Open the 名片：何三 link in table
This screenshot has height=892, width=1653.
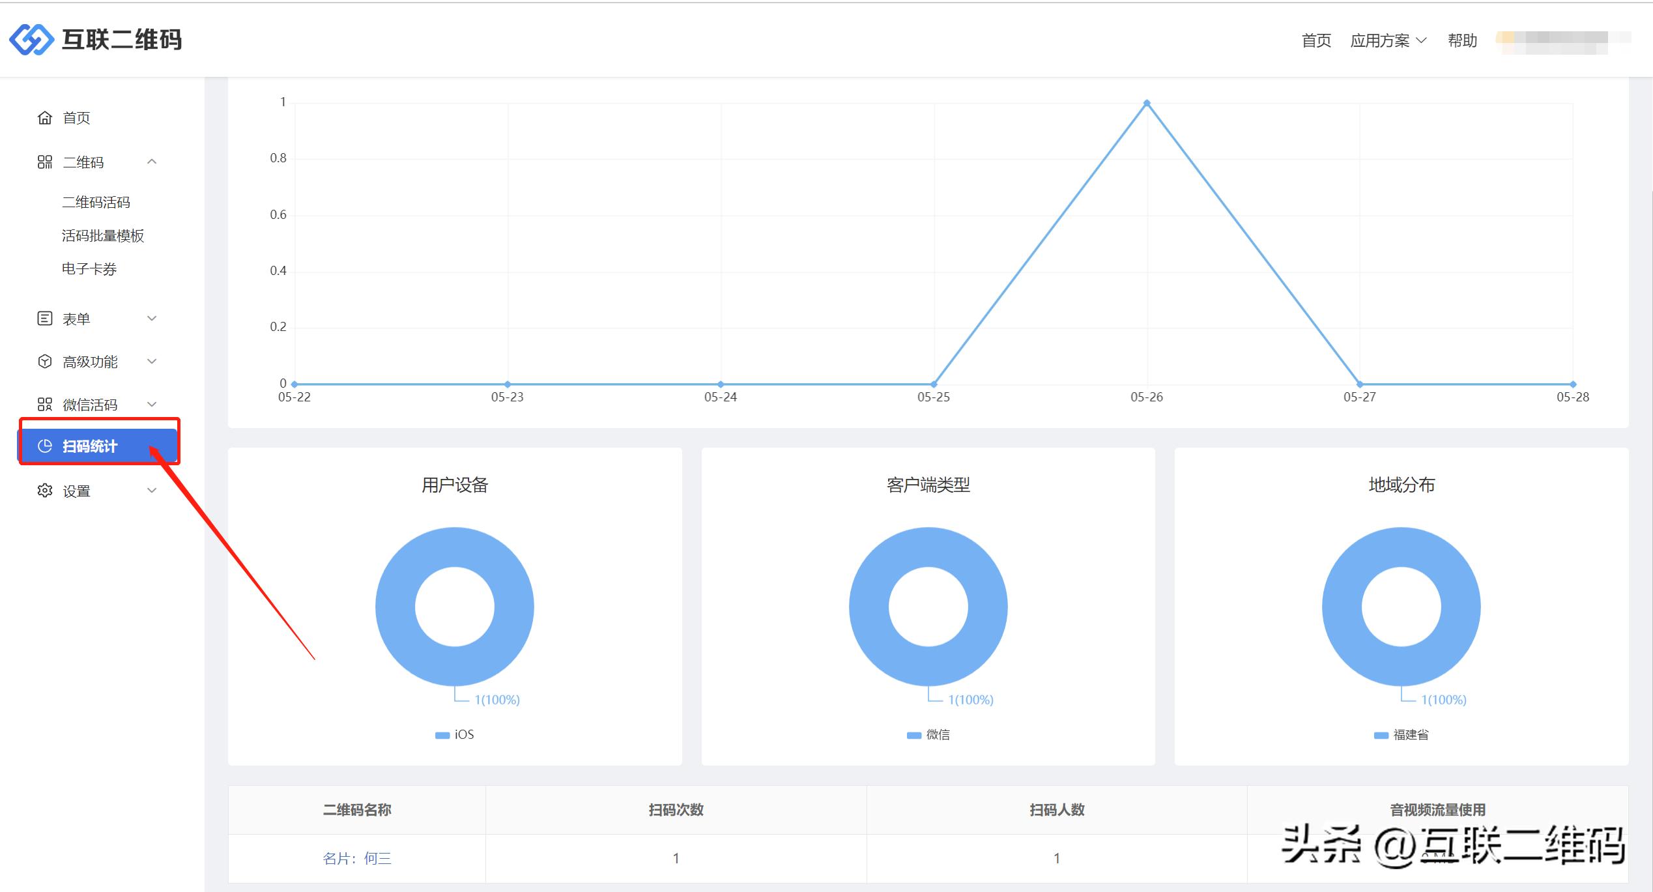pos(357,859)
